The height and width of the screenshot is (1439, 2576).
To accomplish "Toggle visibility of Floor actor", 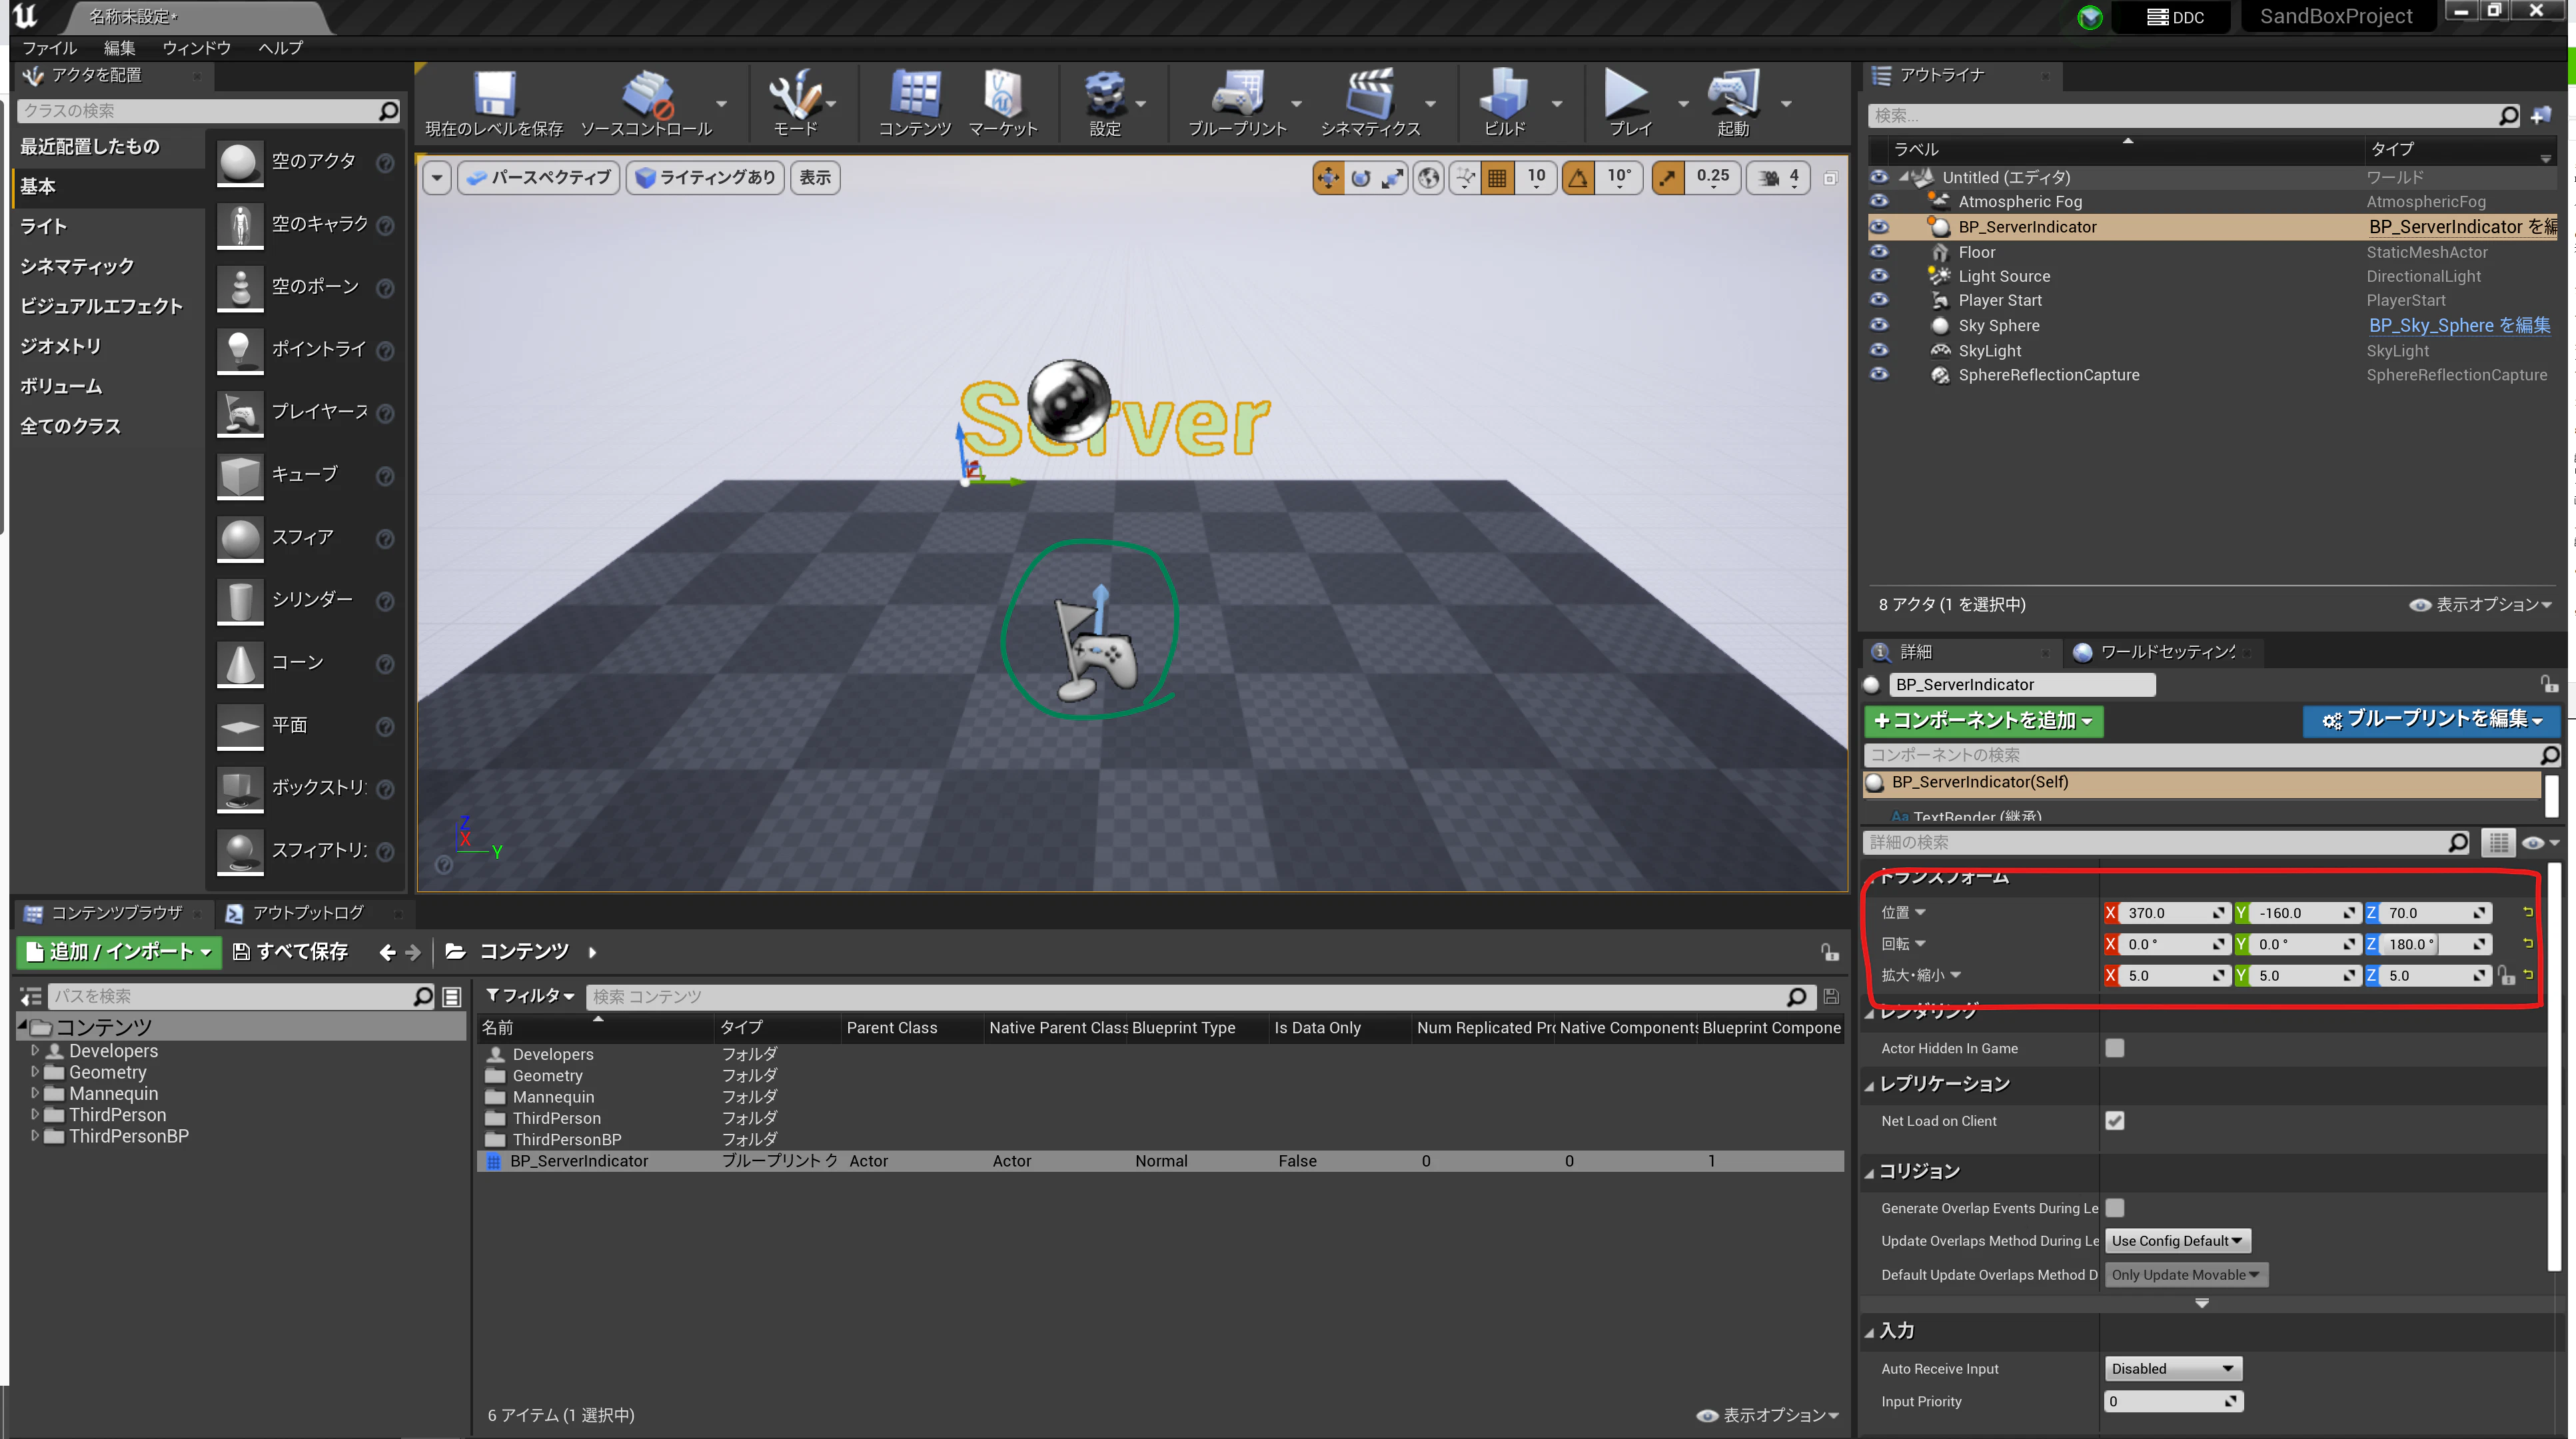I will click(x=1878, y=252).
